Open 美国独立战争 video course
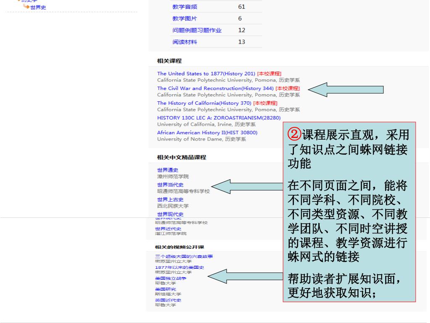430x323 pixels. tap(170, 278)
